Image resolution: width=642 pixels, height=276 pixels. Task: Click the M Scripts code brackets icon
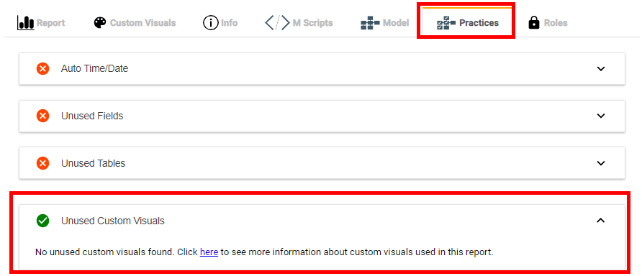pyautogui.click(x=277, y=23)
